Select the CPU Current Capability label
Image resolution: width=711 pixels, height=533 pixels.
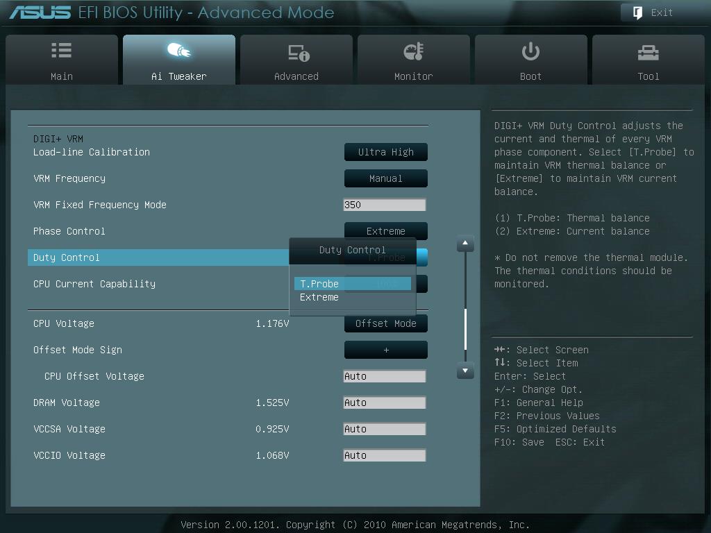[94, 284]
